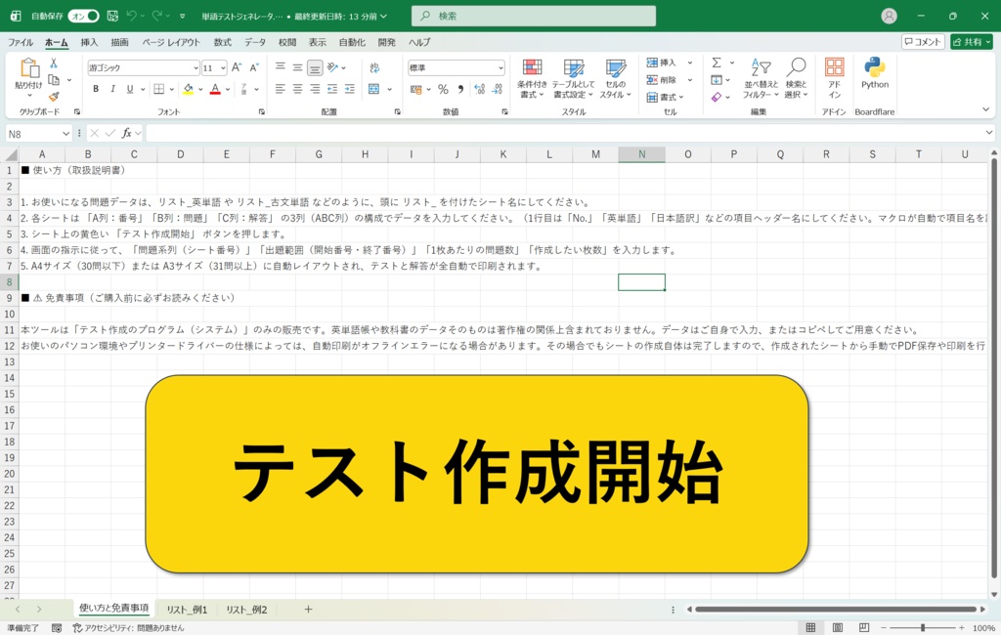Image resolution: width=1001 pixels, height=635 pixels.
Task: Click the red font color swatch
Action: pos(216,89)
